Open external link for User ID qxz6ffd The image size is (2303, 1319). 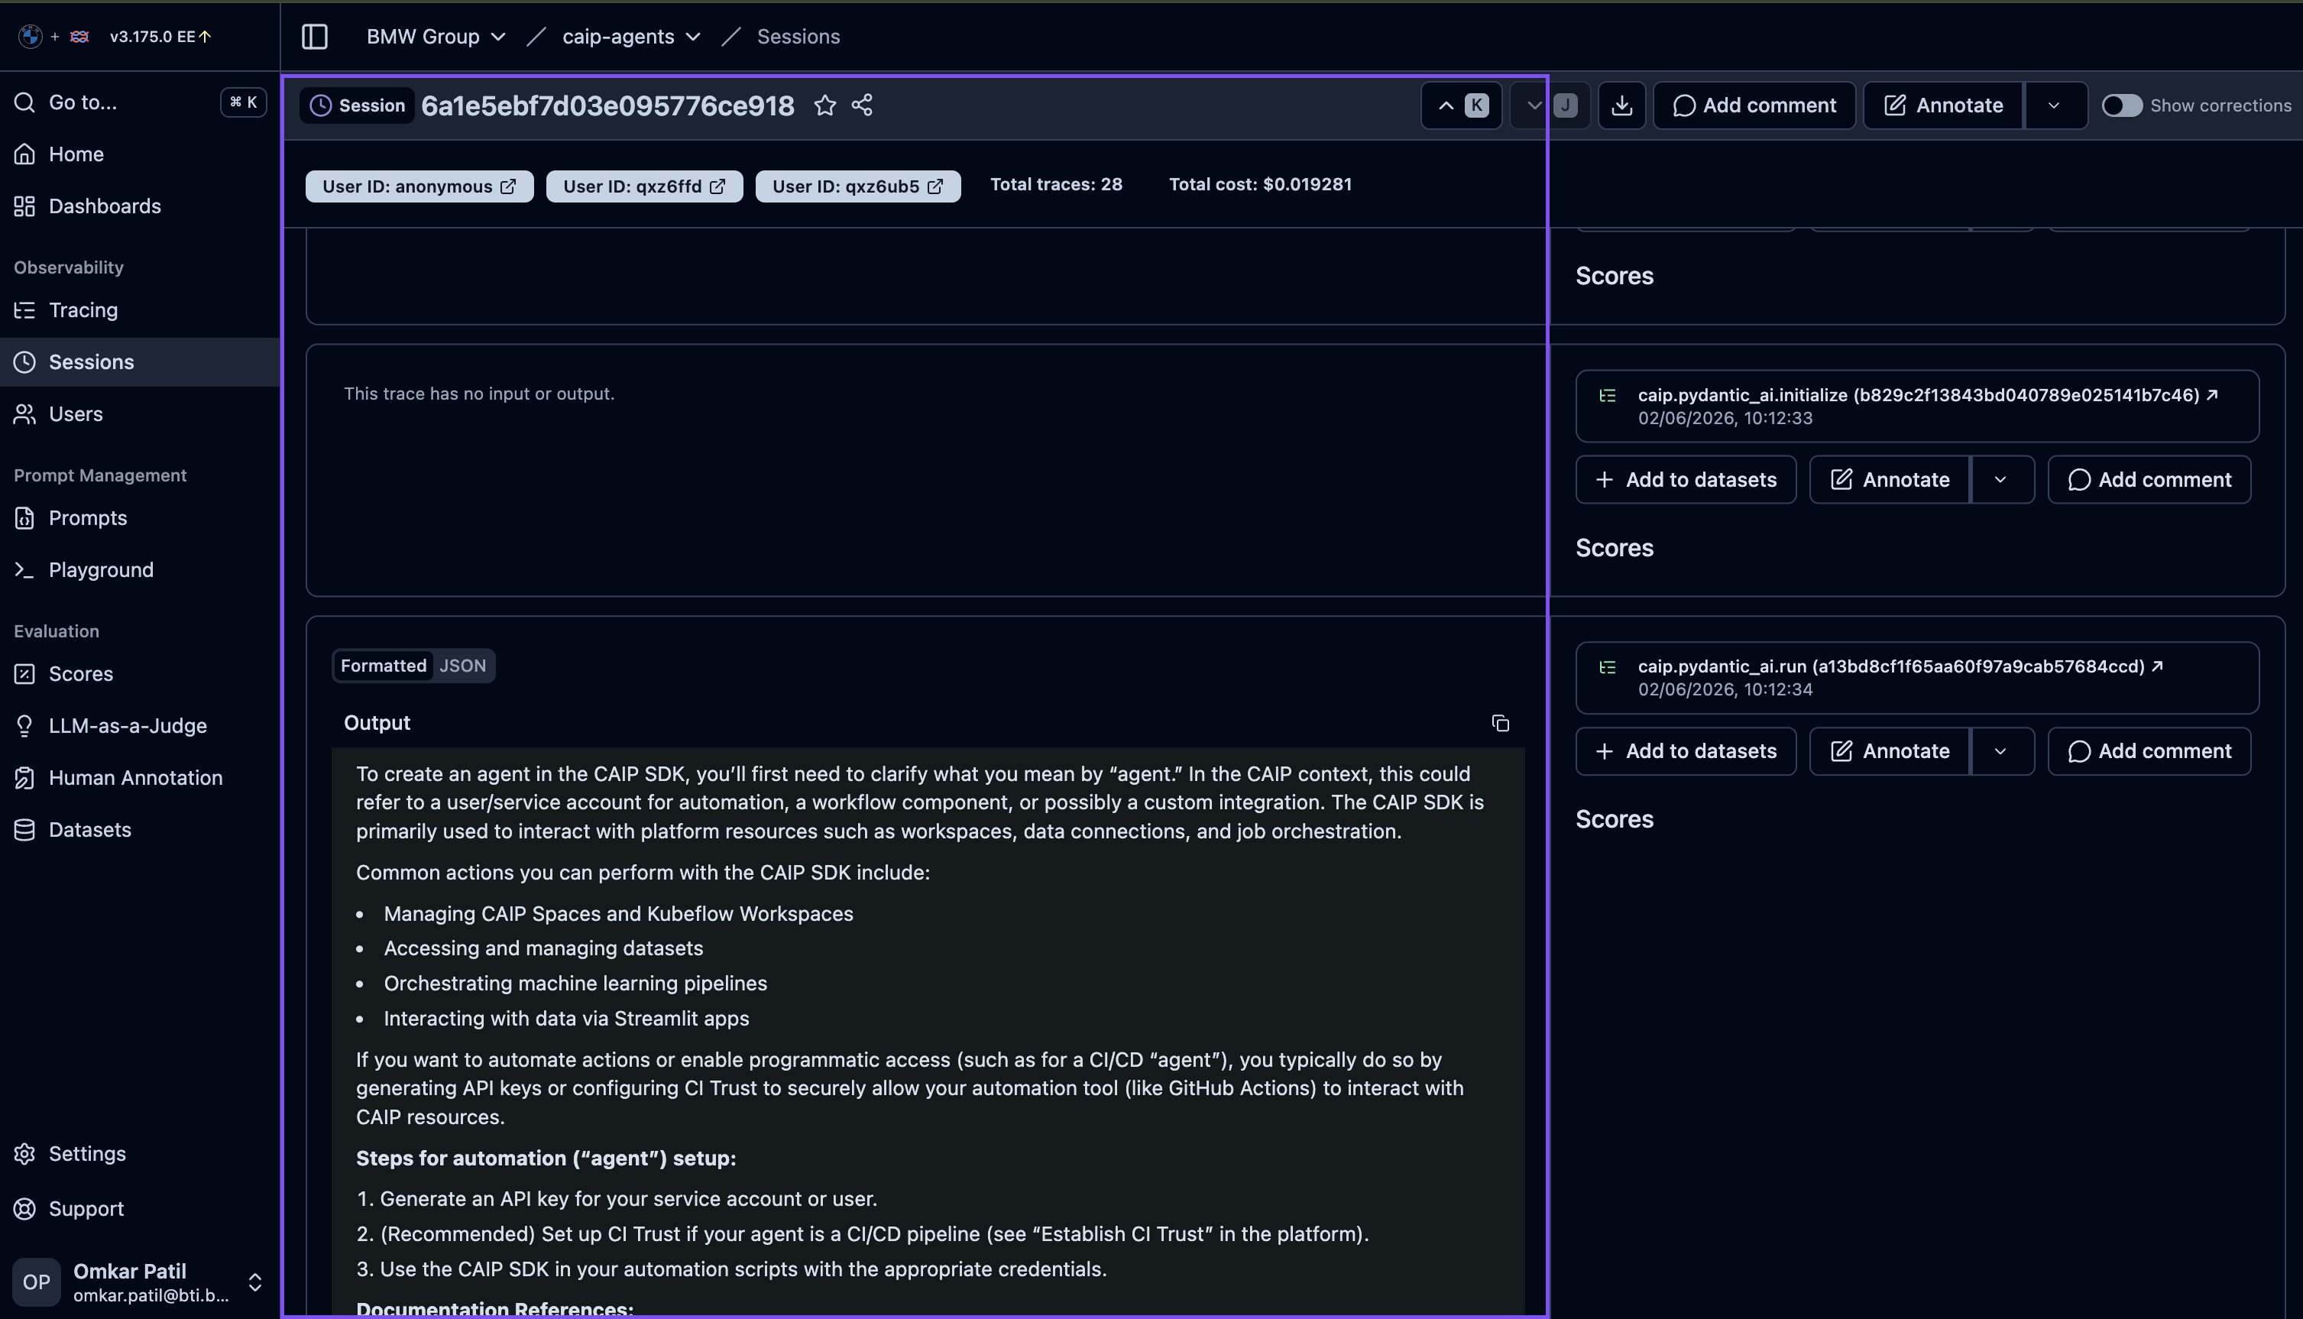pyautogui.click(x=717, y=186)
